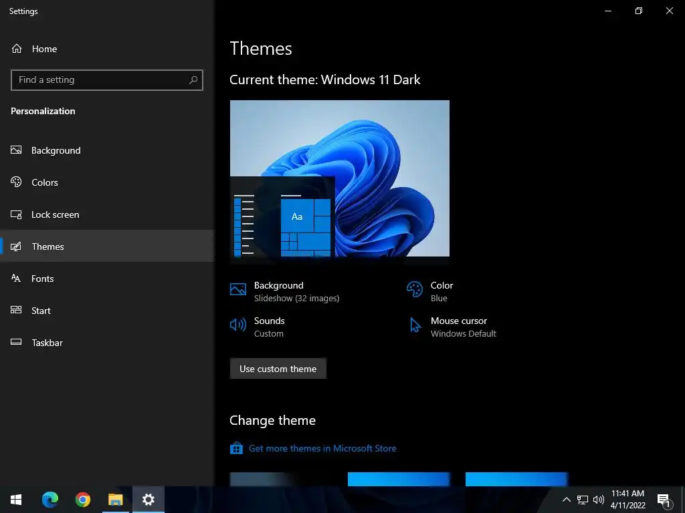Click the Color palette icon in theme options
The width and height of the screenshot is (685, 513).
pyautogui.click(x=415, y=289)
